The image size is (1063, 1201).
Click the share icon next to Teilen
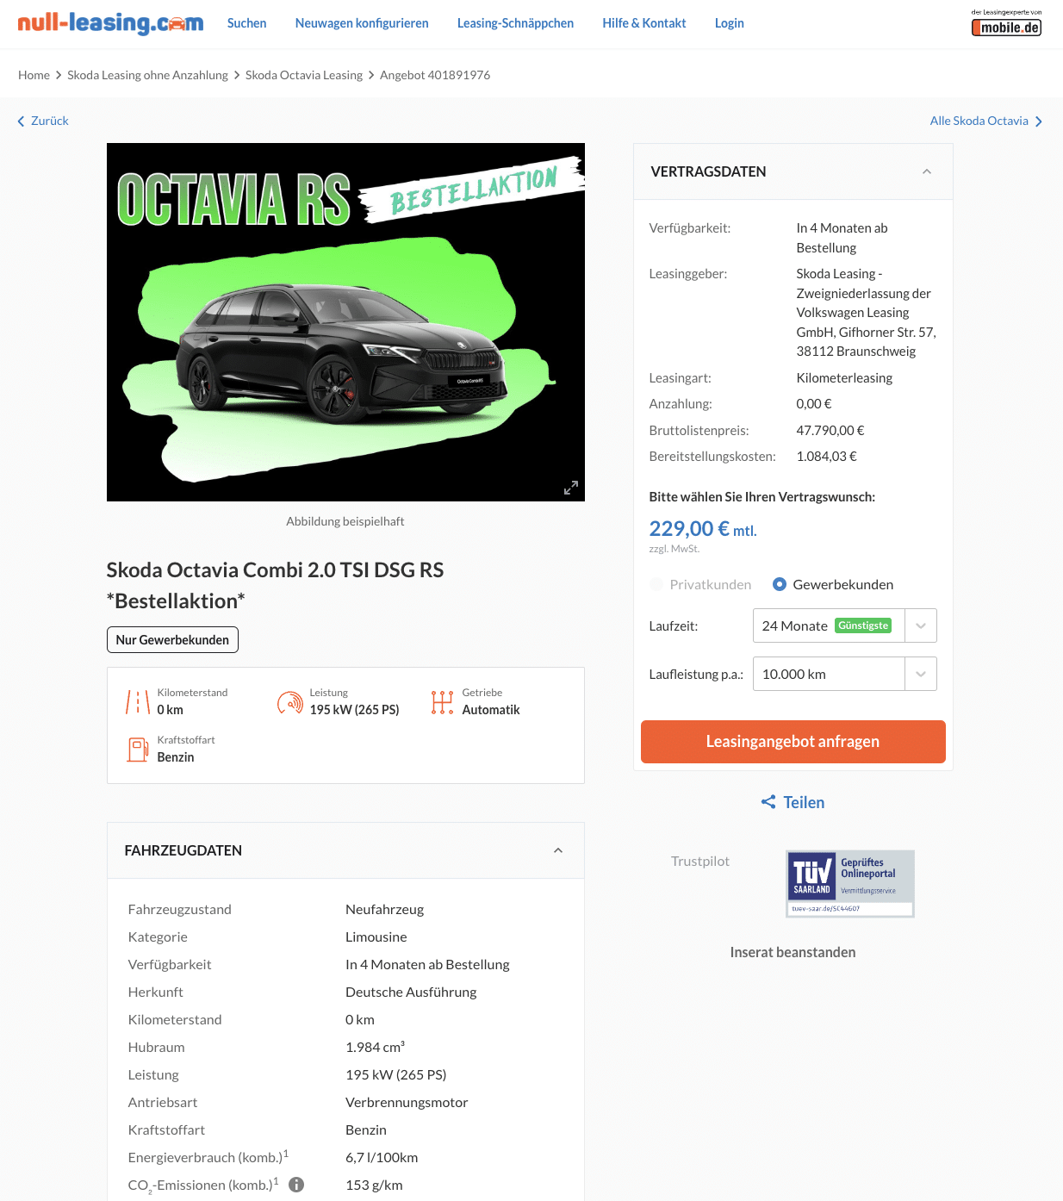point(768,802)
